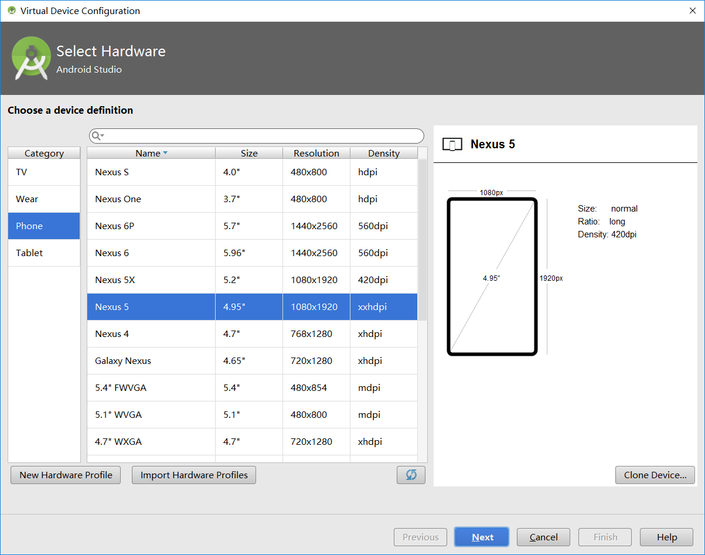This screenshot has height=555, width=705.
Task: Select the Nexus 5 device
Action: pyautogui.click(x=253, y=307)
